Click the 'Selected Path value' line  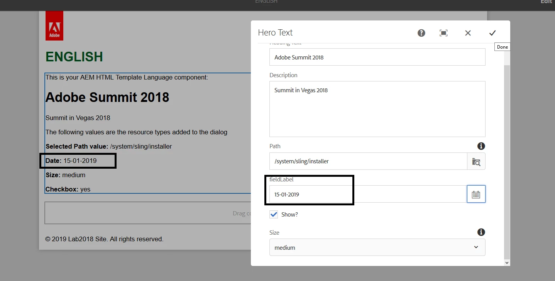pyautogui.click(x=109, y=146)
